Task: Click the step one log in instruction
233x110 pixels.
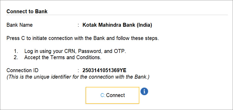Action: [75, 51]
